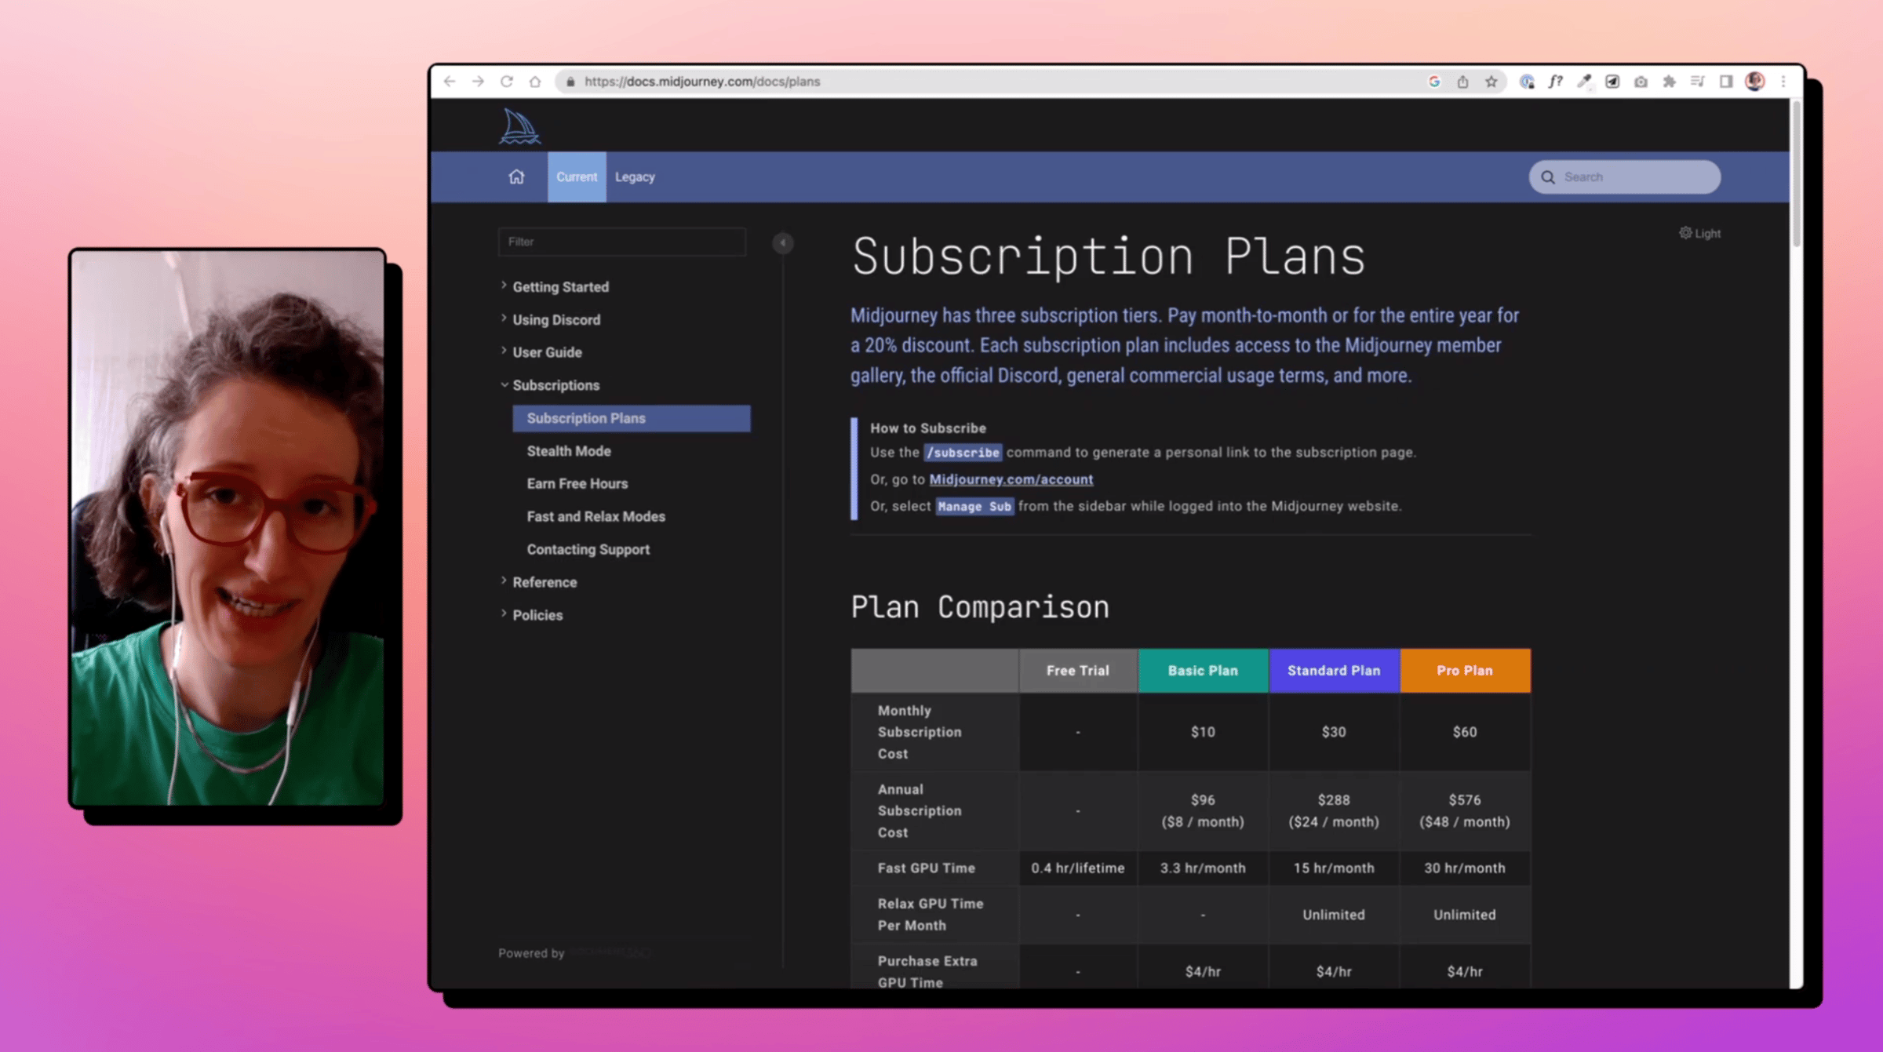Click the $576 annual cost cell
Image resolution: width=1883 pixels, height=1052 pixels.
1465,811
